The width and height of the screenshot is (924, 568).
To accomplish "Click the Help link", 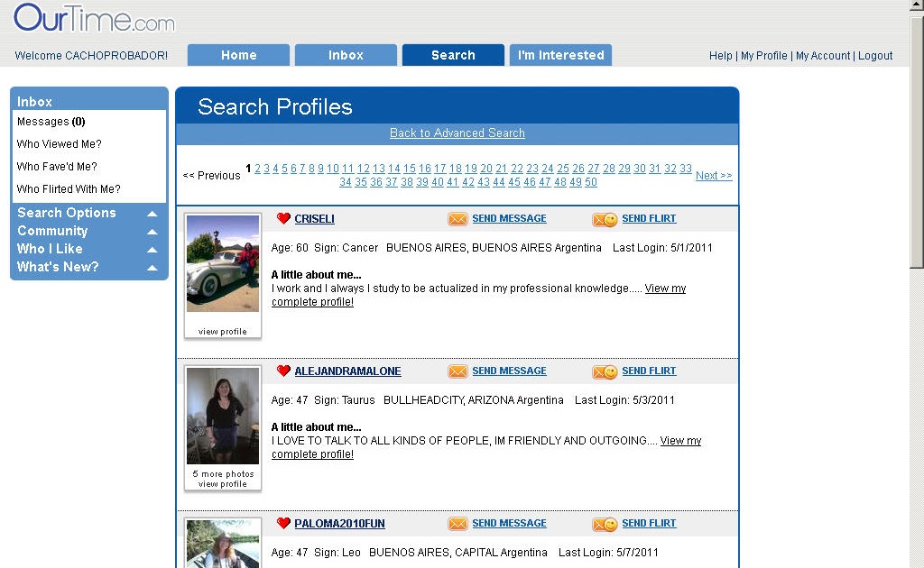I will click(720, 55).
